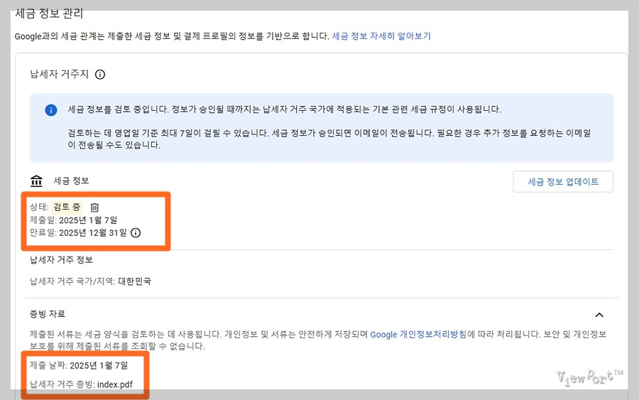Click the 검토 중 status badge
The width and height of the screenshot is (639, 400).
click(67, 207)
